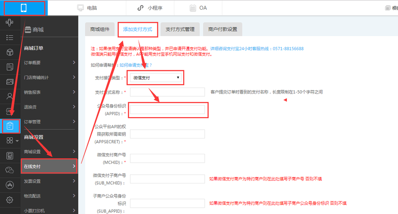The width and height of the screenshot is (398, 214).
Task: Click the list icon in left sidebar
Action: click(10, 38)
